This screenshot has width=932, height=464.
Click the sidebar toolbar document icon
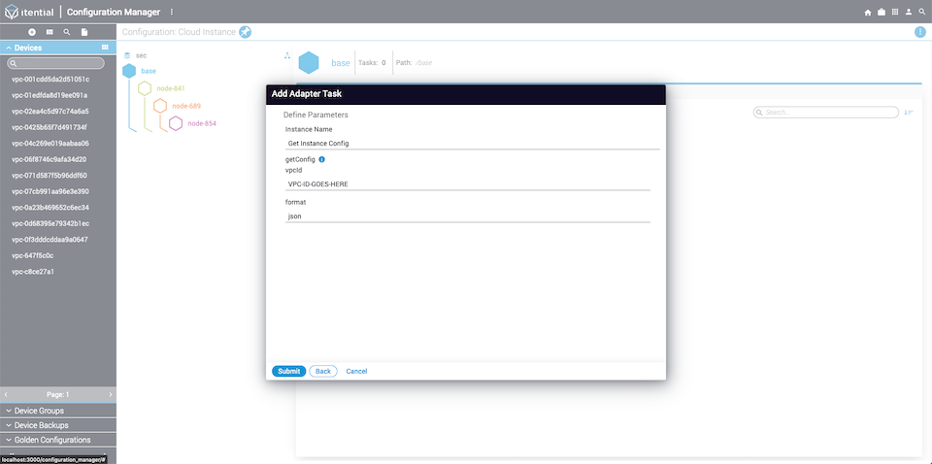(x=84, y=32)
